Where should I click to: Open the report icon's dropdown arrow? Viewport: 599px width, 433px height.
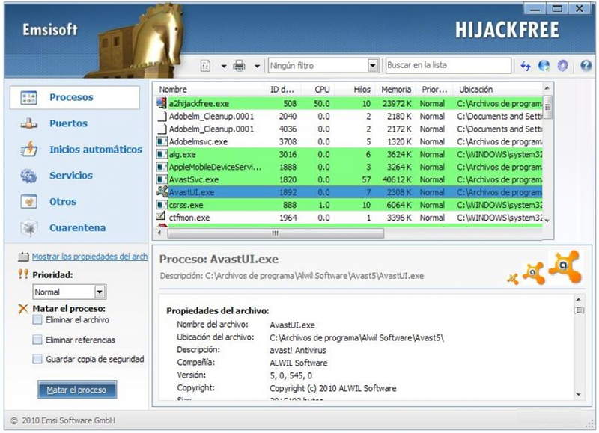[224, 66]
